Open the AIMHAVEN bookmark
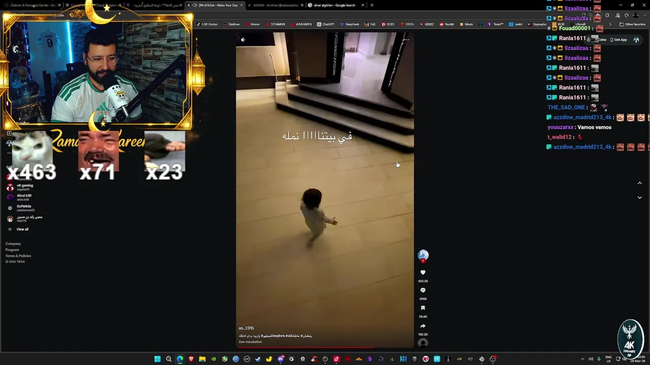This screenshot has width=650, height=365. [x=301, y=24]
